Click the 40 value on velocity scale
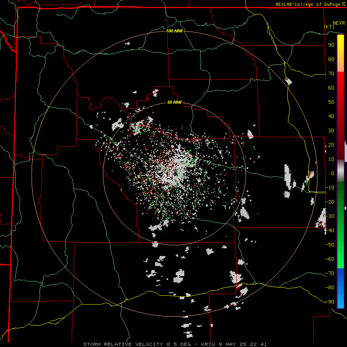 coord(331,116)
